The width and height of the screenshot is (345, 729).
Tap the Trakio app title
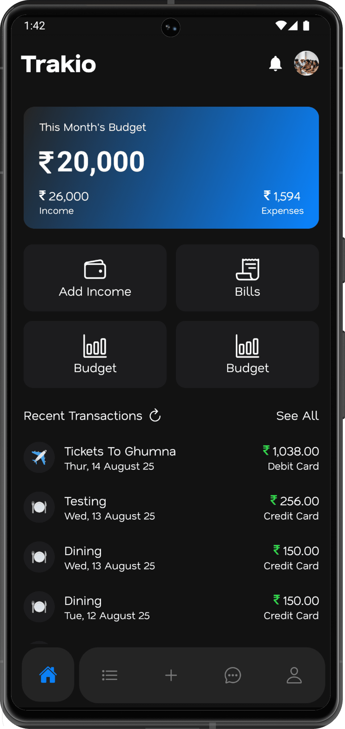(x=59, y=64)
